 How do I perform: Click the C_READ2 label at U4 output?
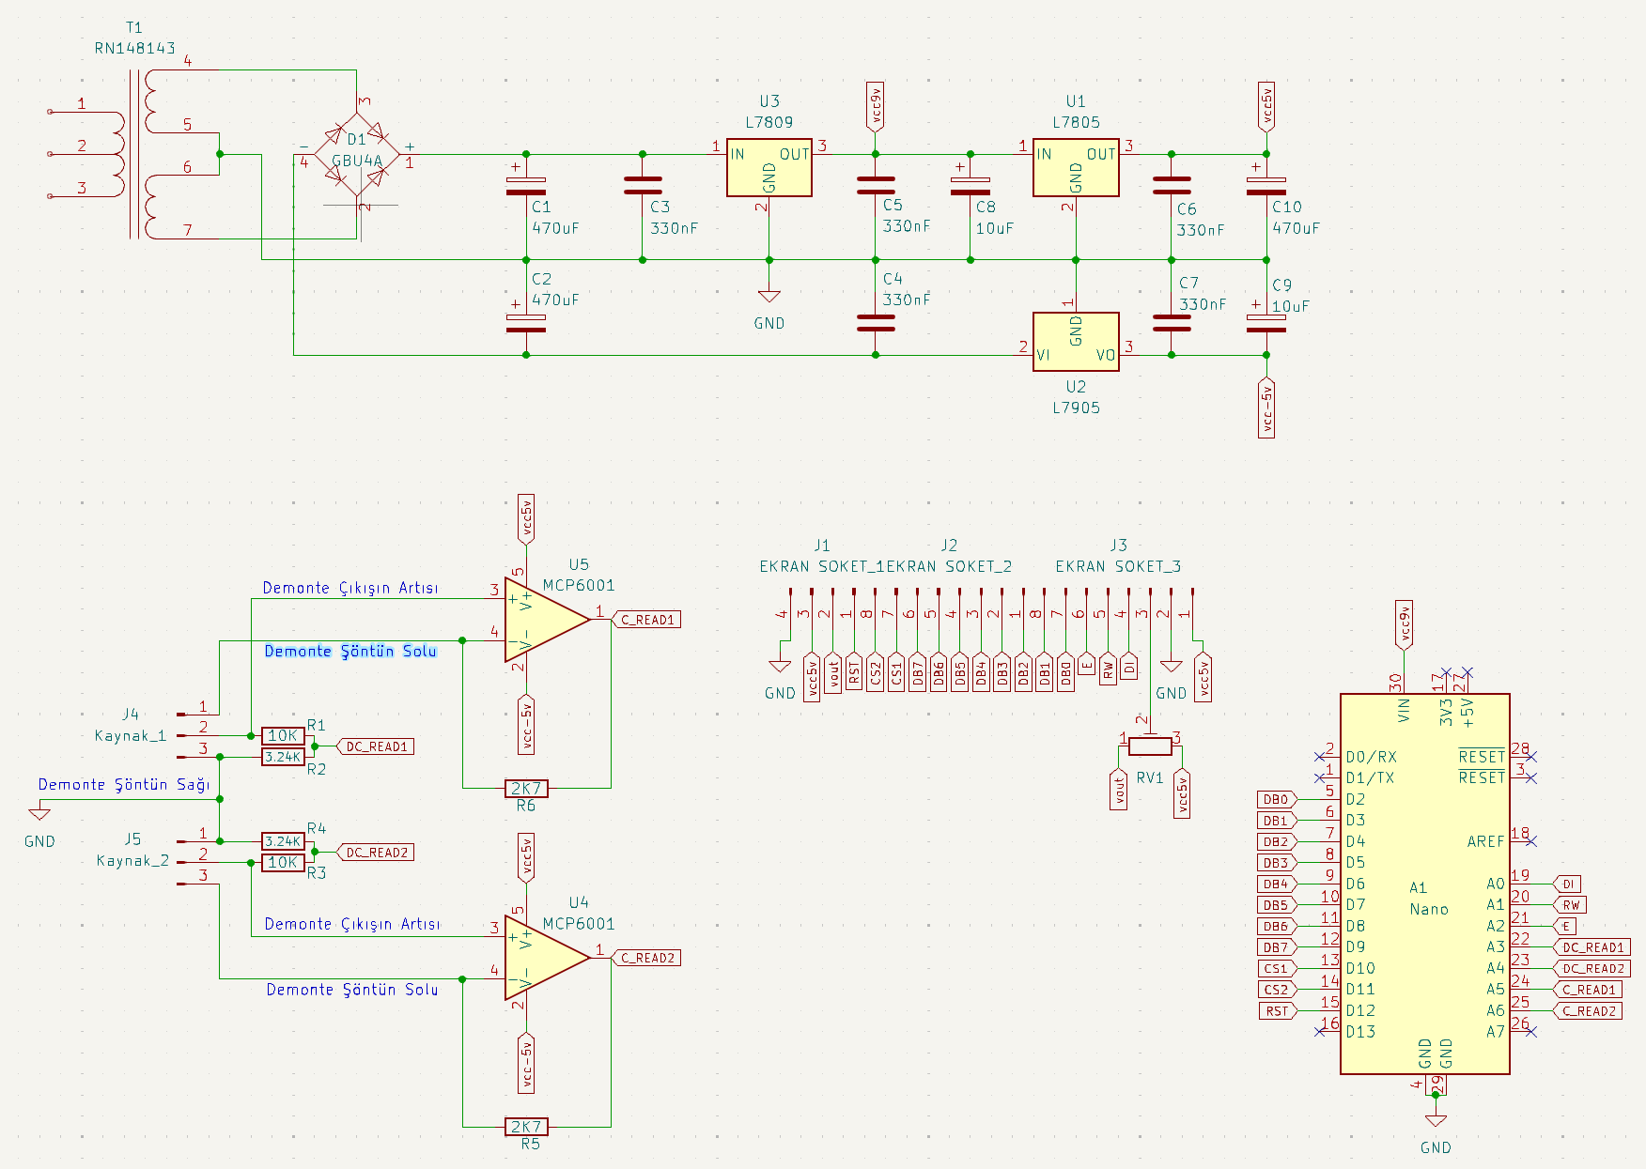click(646, 958)
